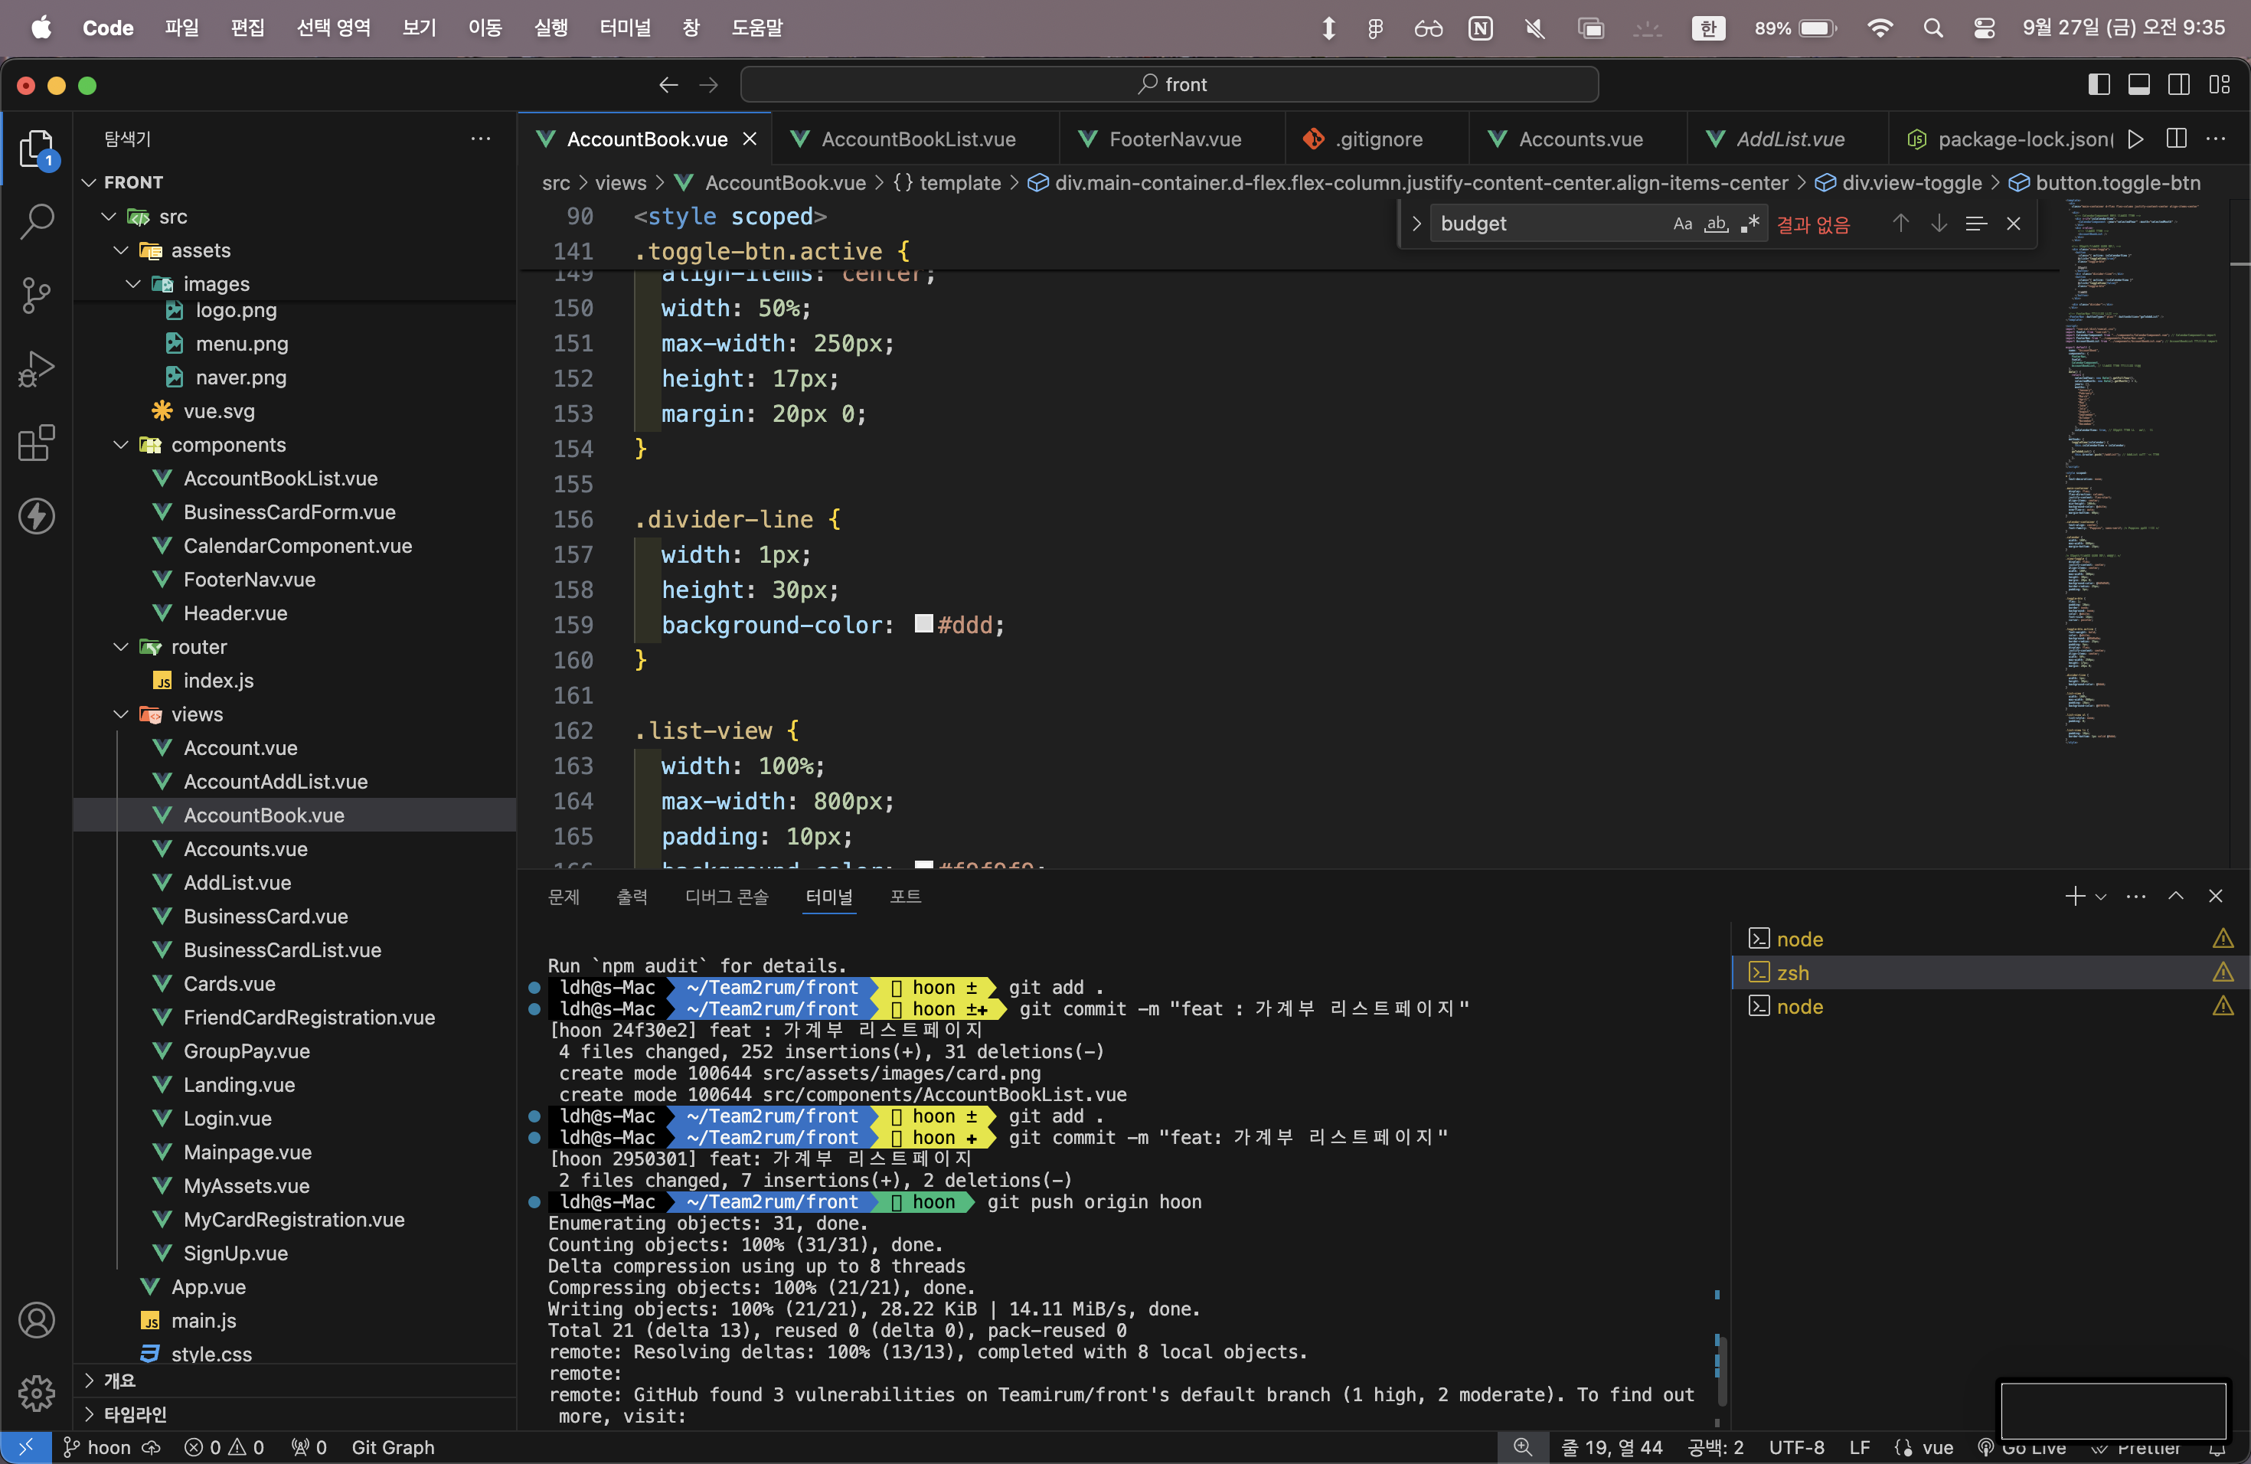Toggle the bottom panel layout button
The width and height of the screenshot is (2251, 1464).
[x=2138, y=85]
